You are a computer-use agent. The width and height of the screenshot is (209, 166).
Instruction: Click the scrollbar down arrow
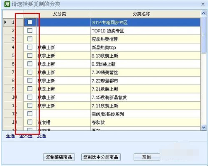pyautogui.click(x=204, y=127)
